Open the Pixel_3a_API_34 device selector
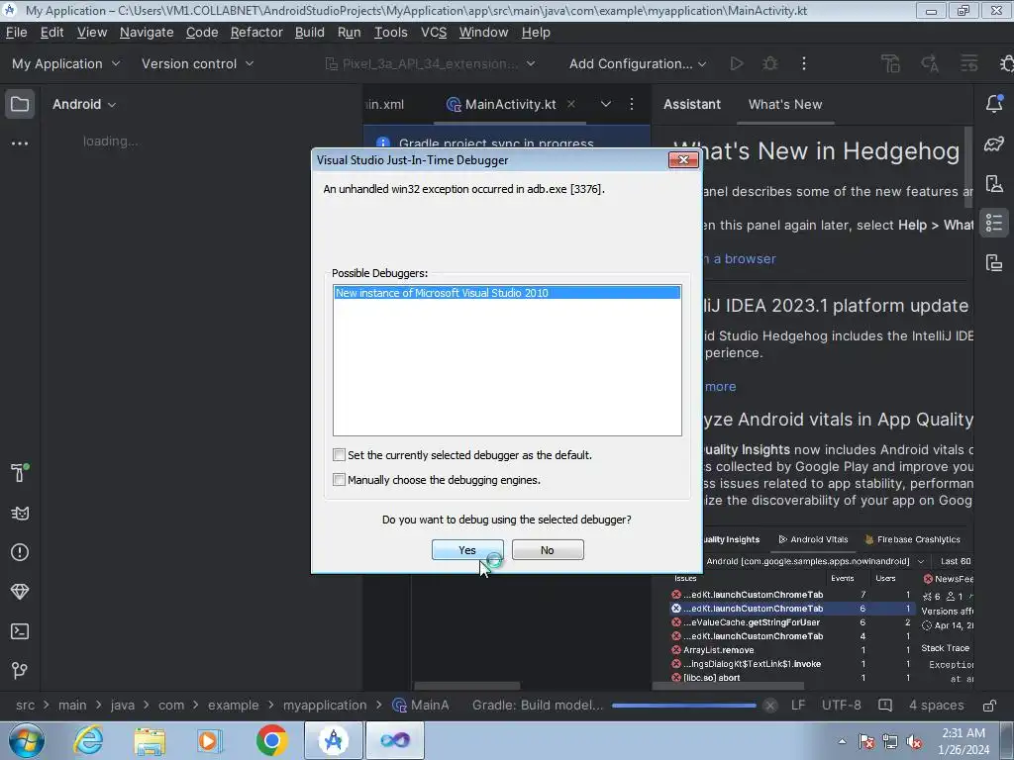 click(430, 63)
